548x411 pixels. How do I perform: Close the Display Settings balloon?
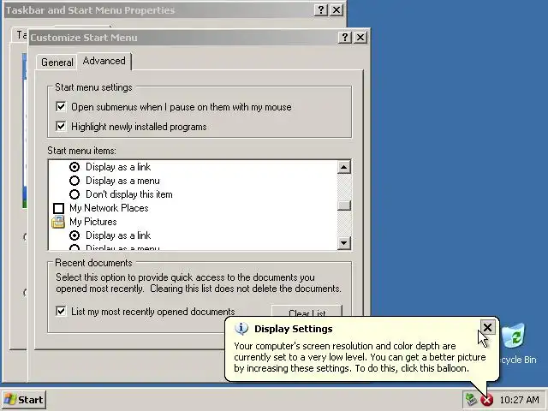[487, 327]
